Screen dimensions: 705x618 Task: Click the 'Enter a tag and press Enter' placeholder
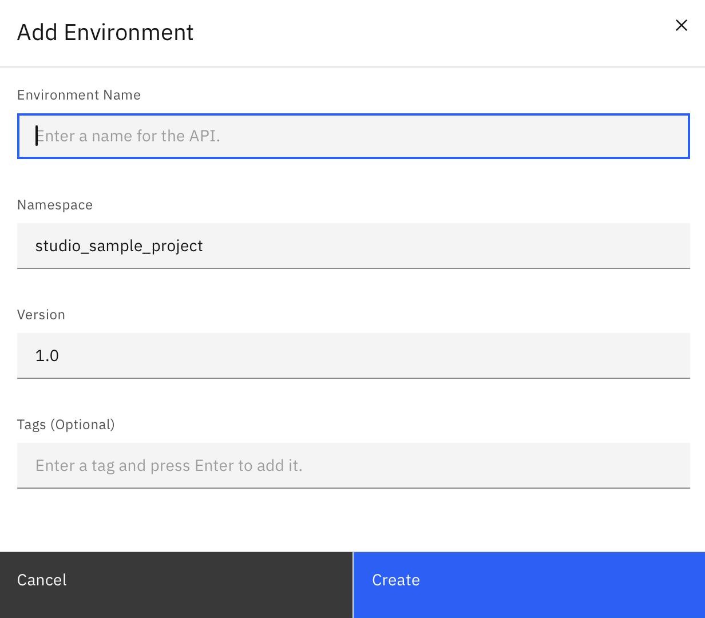click(169, 465)
